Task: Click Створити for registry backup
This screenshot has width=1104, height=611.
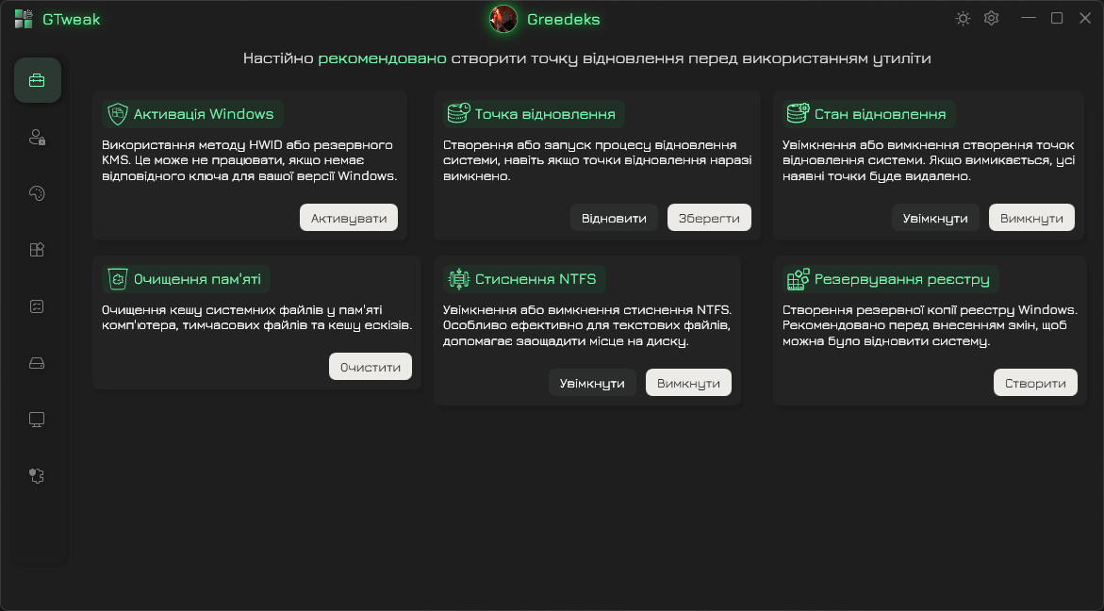Action: [1035, 383]
